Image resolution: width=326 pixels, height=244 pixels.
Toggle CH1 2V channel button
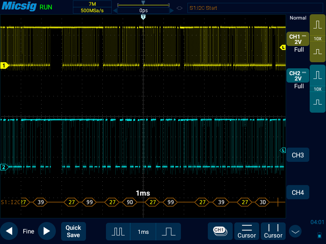click(298, 39)
